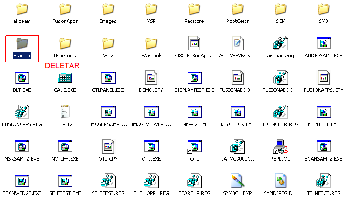Select MEMTEST.EXE icon
Image resolution: width=349 pixels, height=207 pixels.
point(324,112)
